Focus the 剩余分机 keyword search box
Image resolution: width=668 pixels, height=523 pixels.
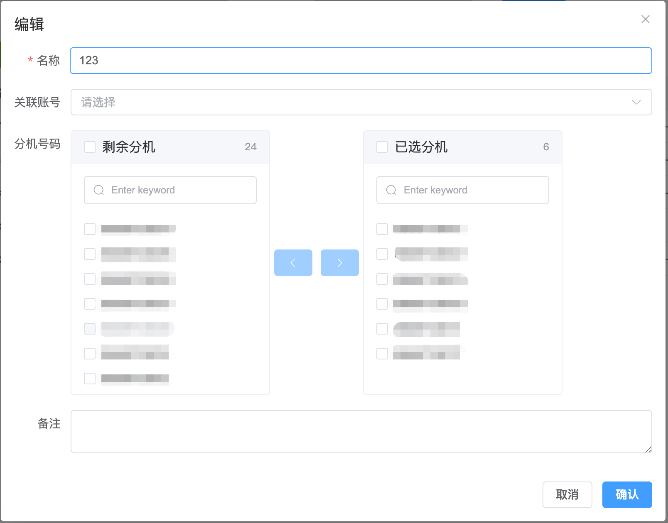[179, 190]
